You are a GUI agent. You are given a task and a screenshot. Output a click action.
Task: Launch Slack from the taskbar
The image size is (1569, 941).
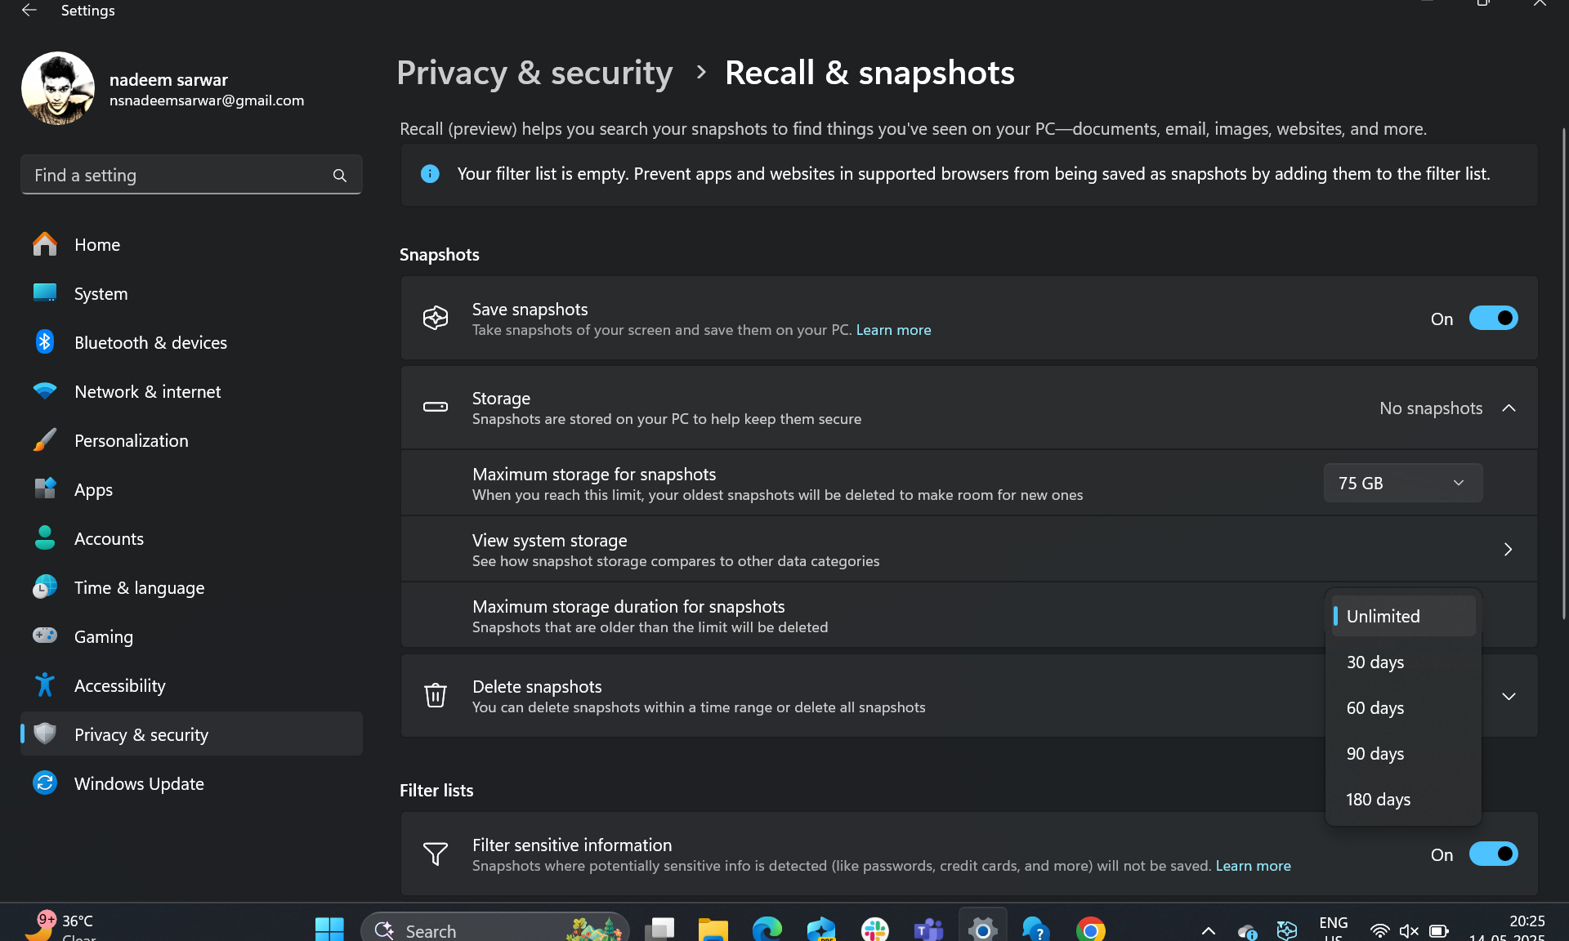click(x=874, y=930)
